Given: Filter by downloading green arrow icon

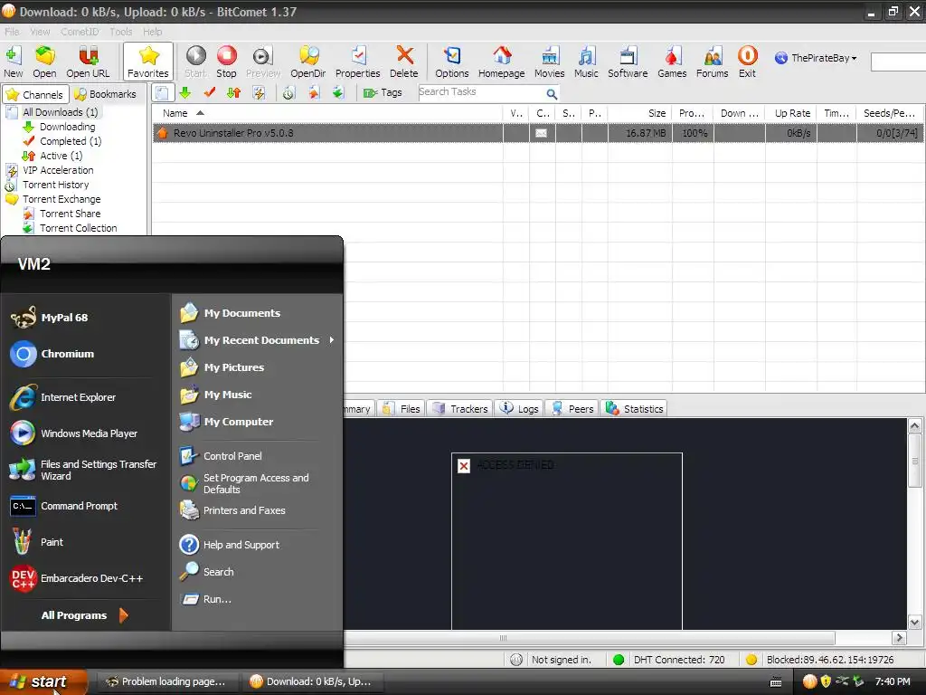Looking at the screenshot, I should 185,93.
